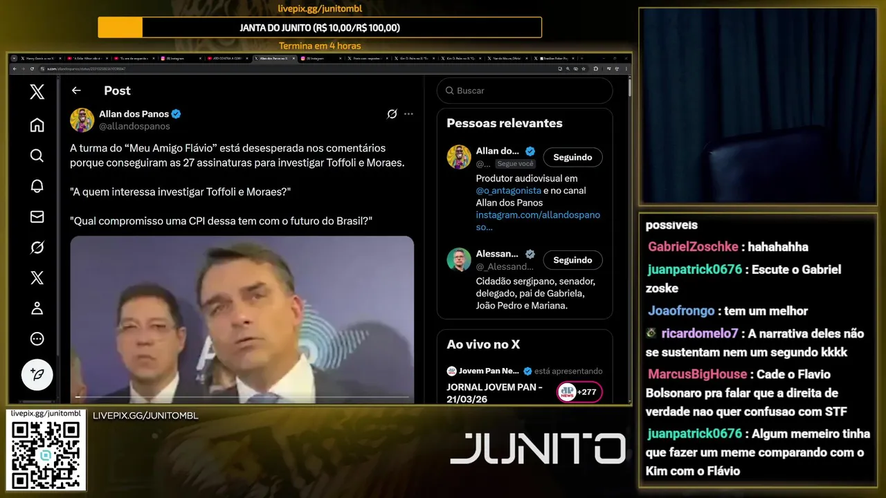
Task: Click JANTA DO JUNITO donation progress bar
Action: 320,28
